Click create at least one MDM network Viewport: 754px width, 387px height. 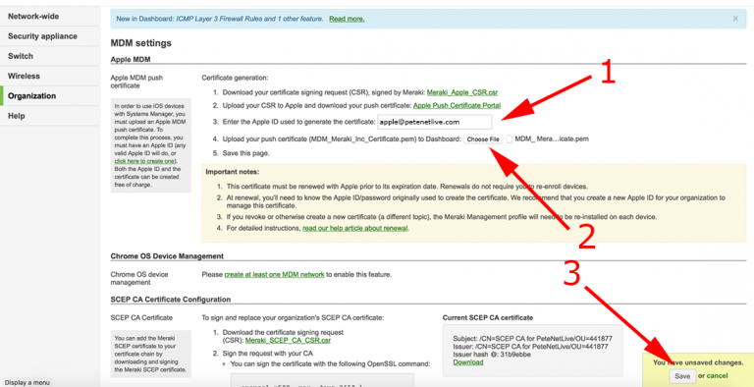click(x=275, y=275)
